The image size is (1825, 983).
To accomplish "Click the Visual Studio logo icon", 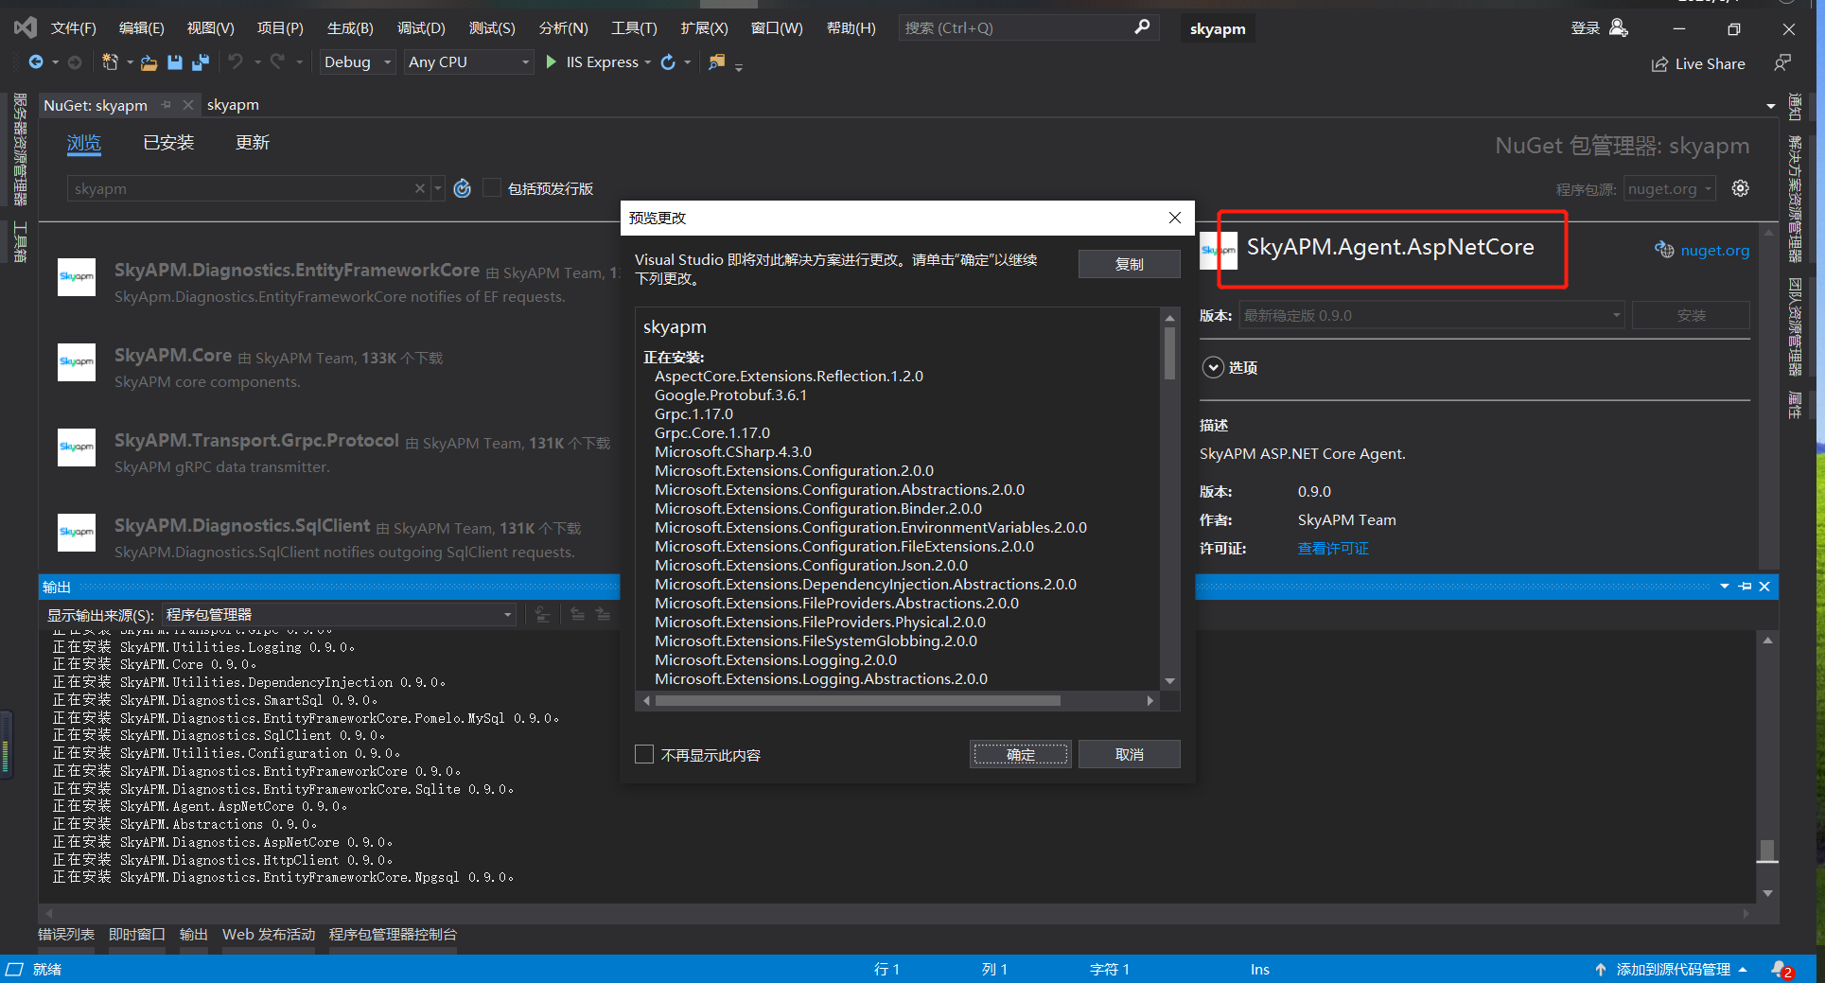I will coord(26,27).
